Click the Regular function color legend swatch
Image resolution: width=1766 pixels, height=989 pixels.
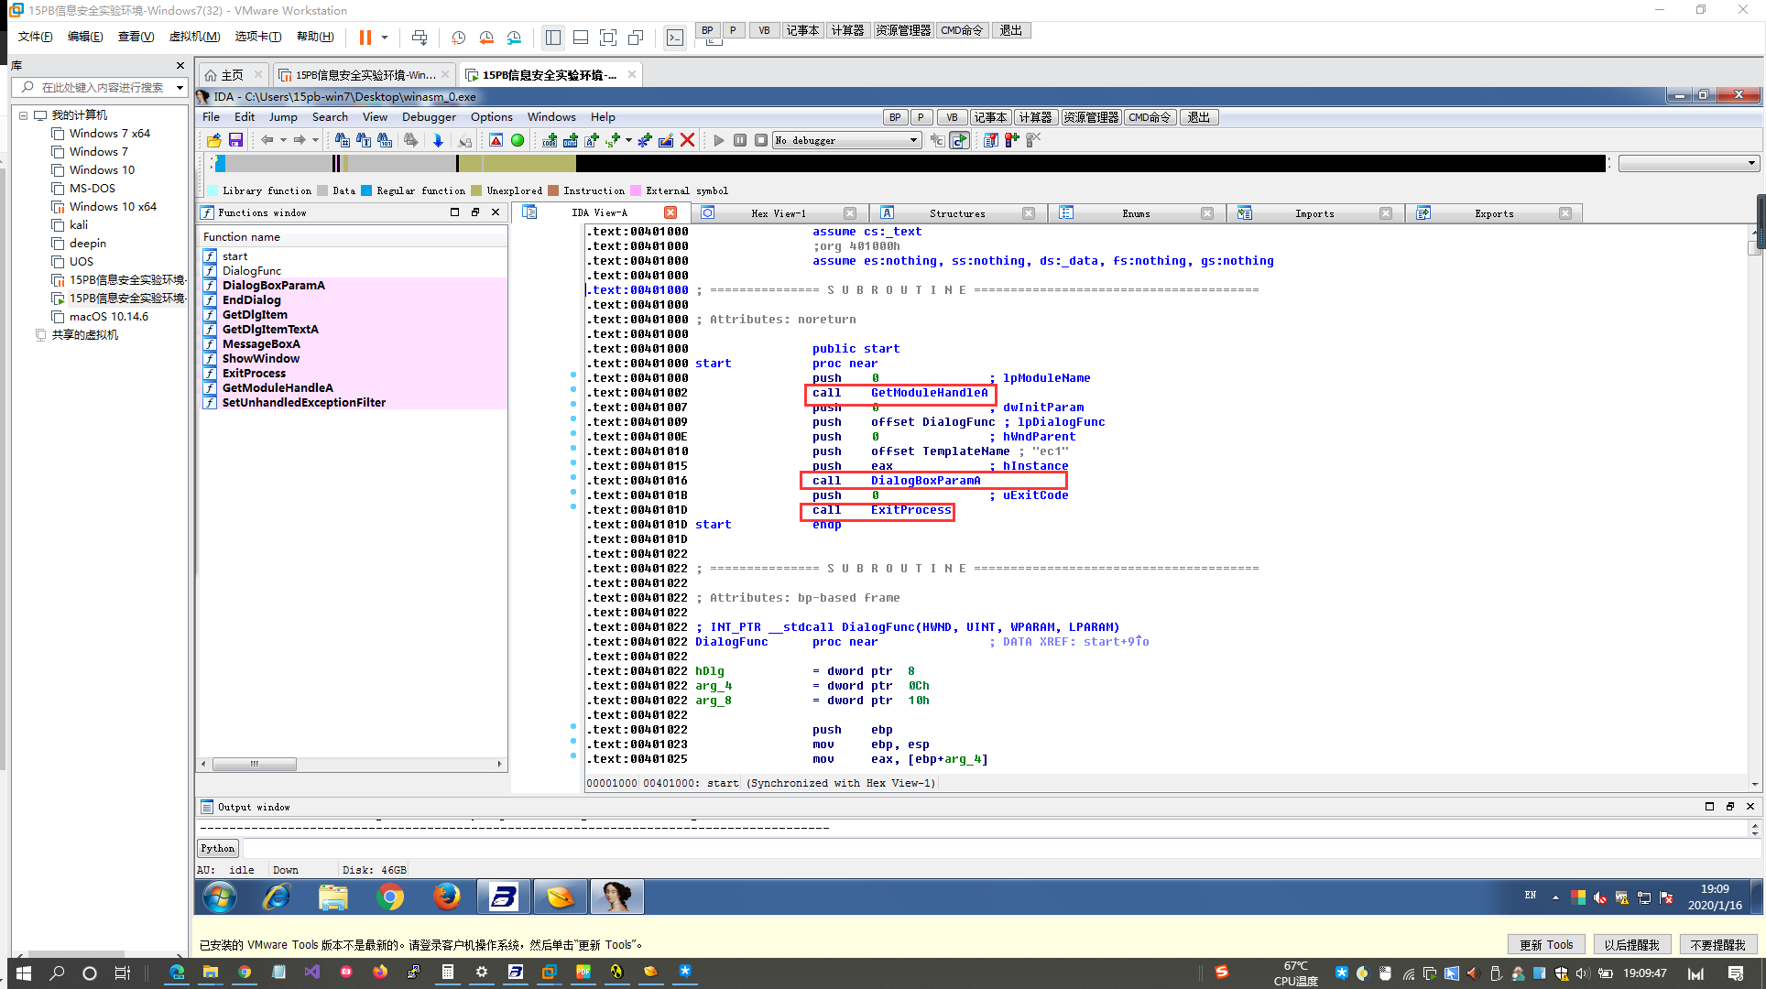coord(367,190)
